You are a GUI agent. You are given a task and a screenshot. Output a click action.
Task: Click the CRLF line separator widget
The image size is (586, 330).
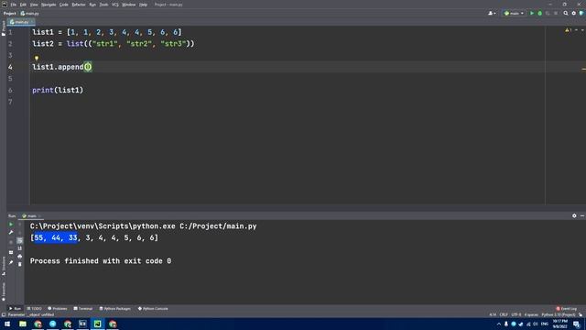click(x=504, y=314)
